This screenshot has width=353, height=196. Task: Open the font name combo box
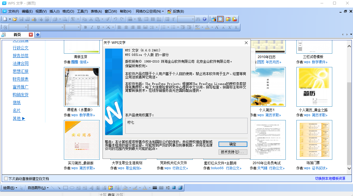click(46, 27)
